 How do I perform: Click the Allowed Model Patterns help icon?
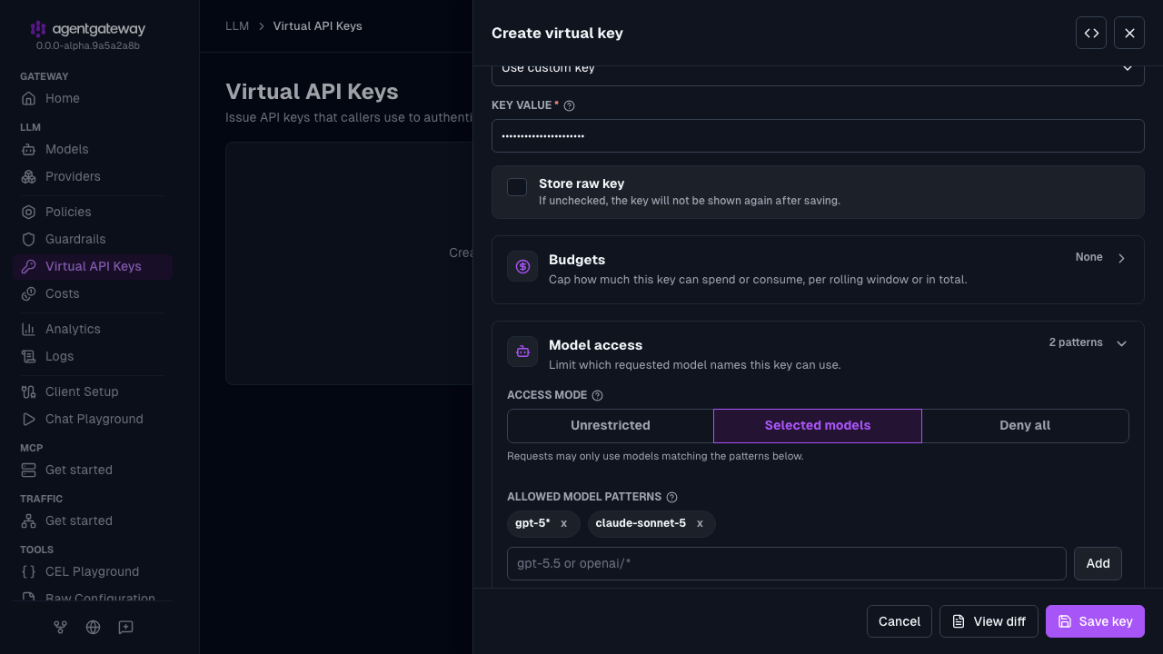tap(672, 497)
